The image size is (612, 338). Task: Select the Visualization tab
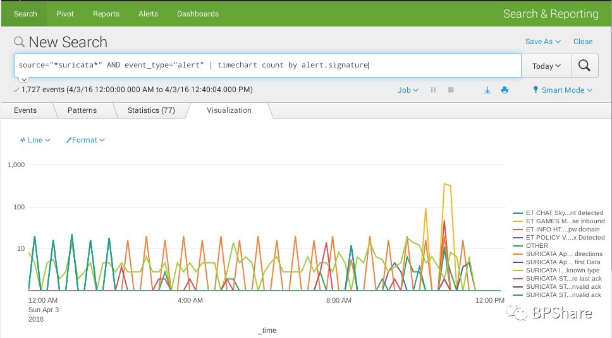(229, 110)
